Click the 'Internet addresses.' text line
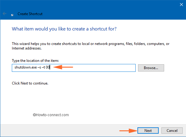This screenshot has height=137, width=186. 27,48
